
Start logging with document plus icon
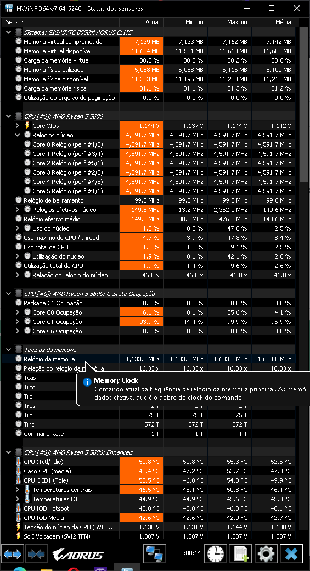point(241,554)
